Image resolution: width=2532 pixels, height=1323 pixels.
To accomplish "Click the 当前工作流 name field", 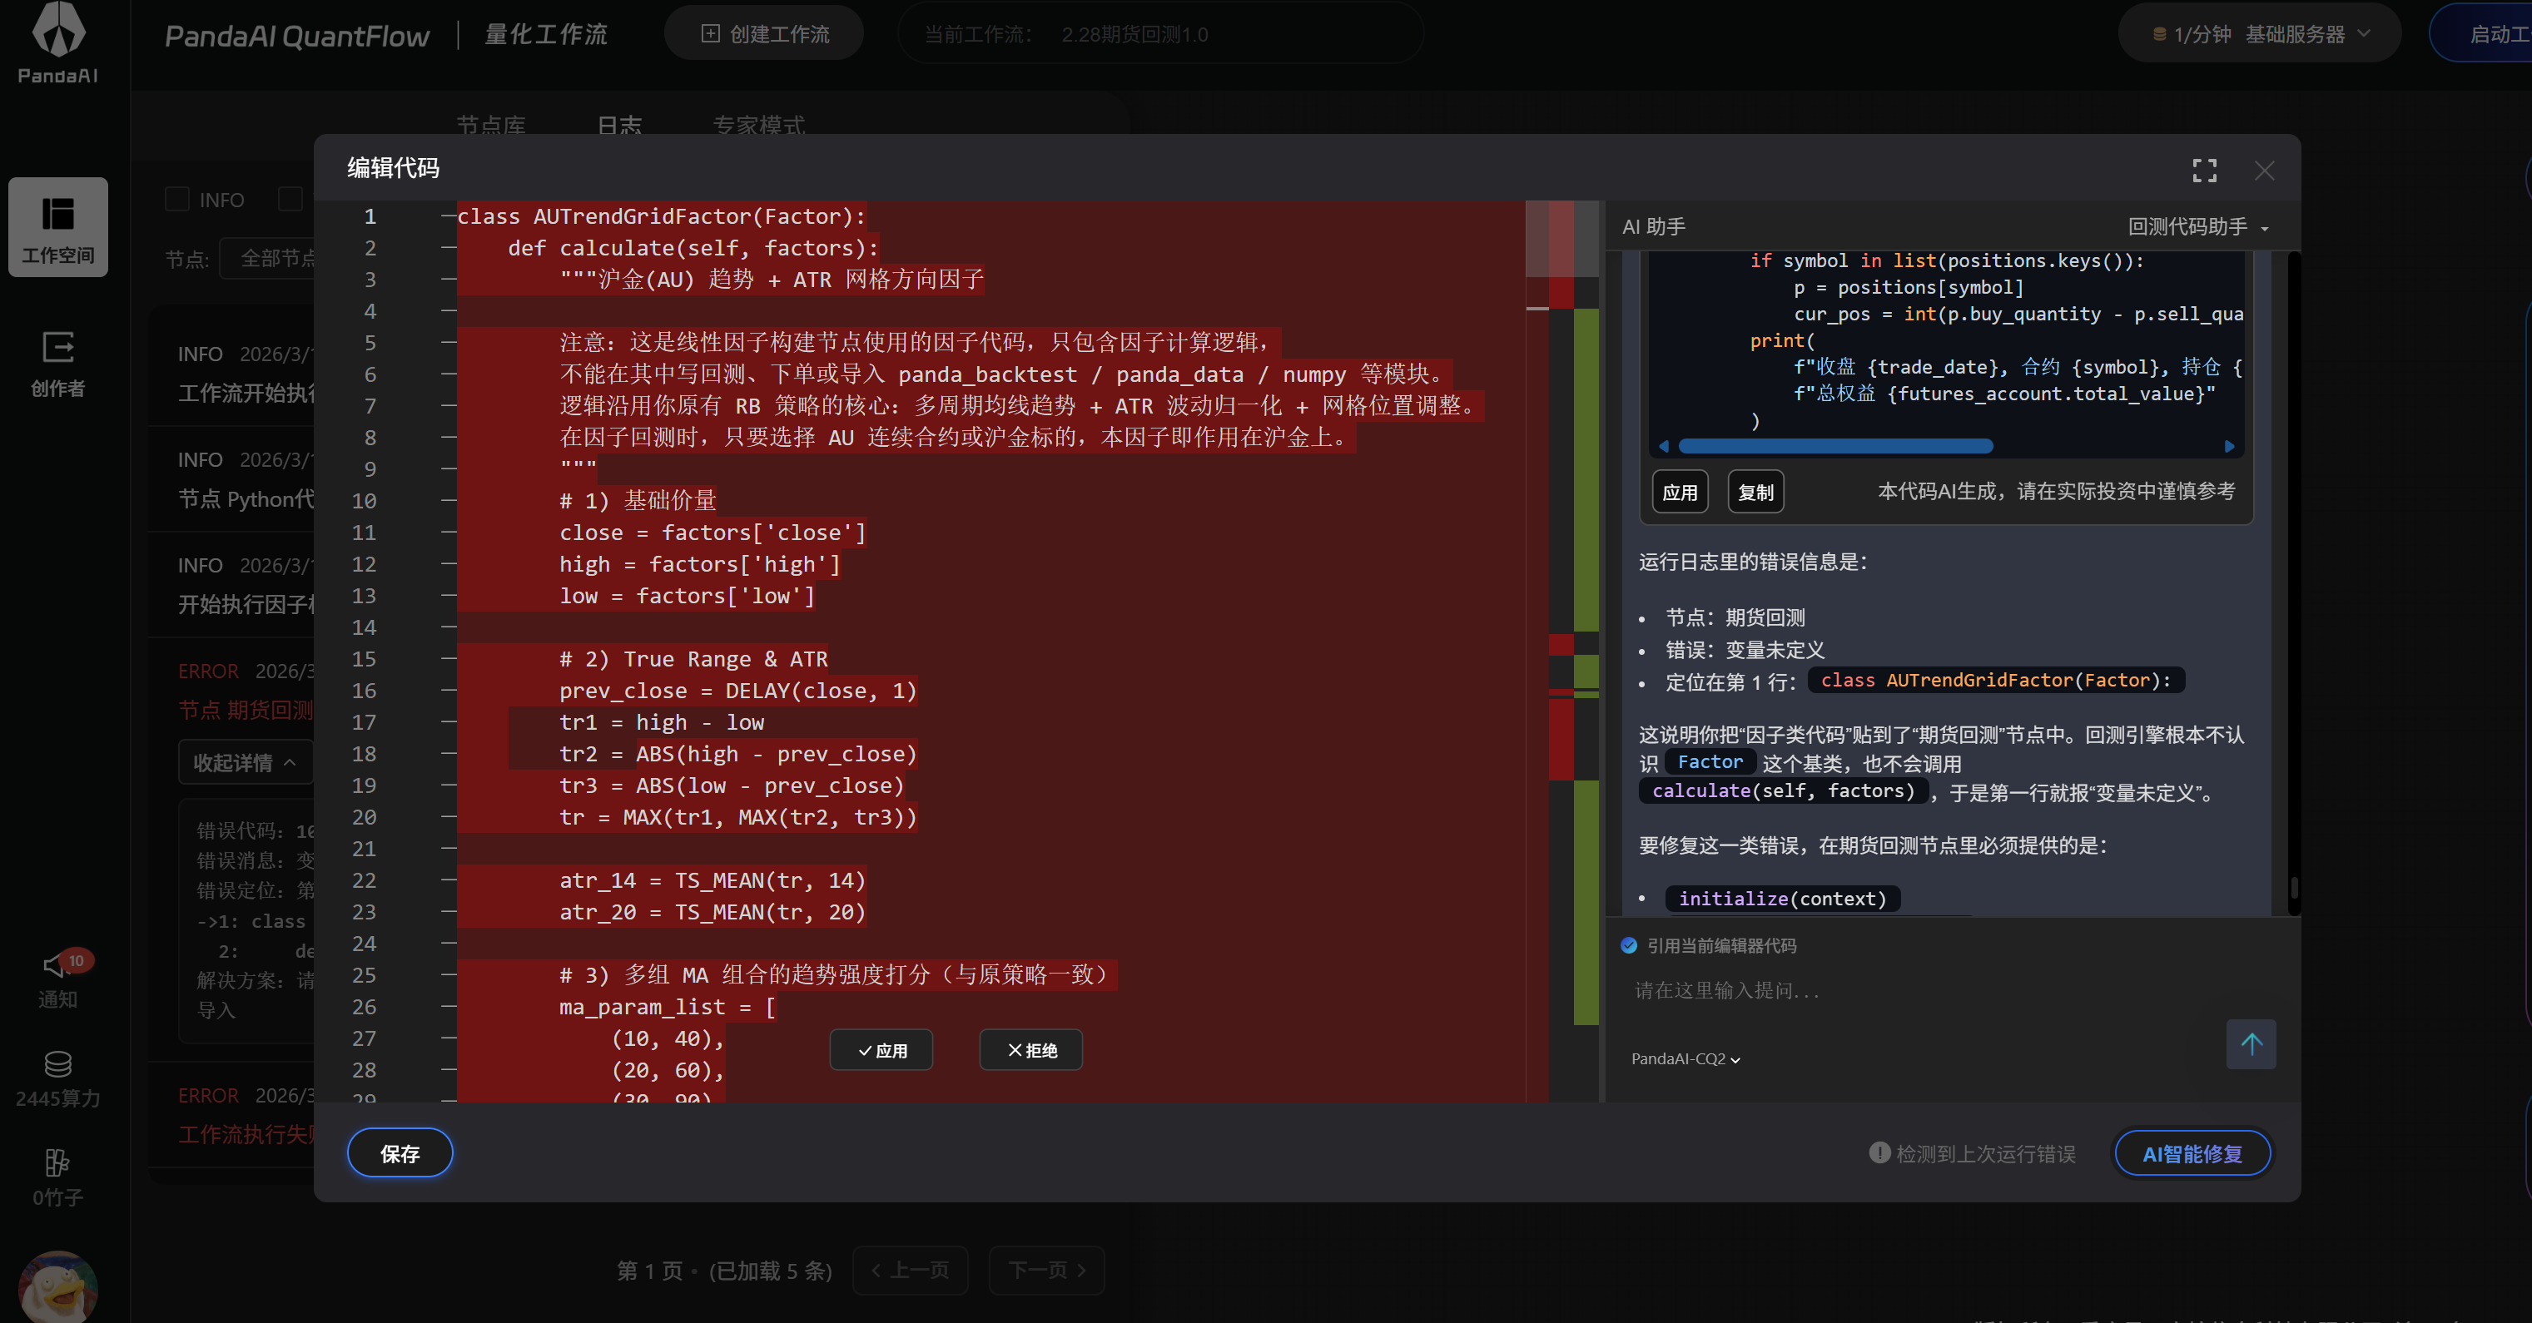I will [x=1159, y=34].
